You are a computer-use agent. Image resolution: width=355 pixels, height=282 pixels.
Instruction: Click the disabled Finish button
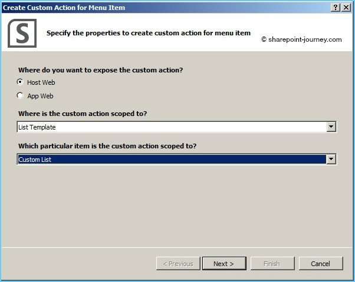272,264
